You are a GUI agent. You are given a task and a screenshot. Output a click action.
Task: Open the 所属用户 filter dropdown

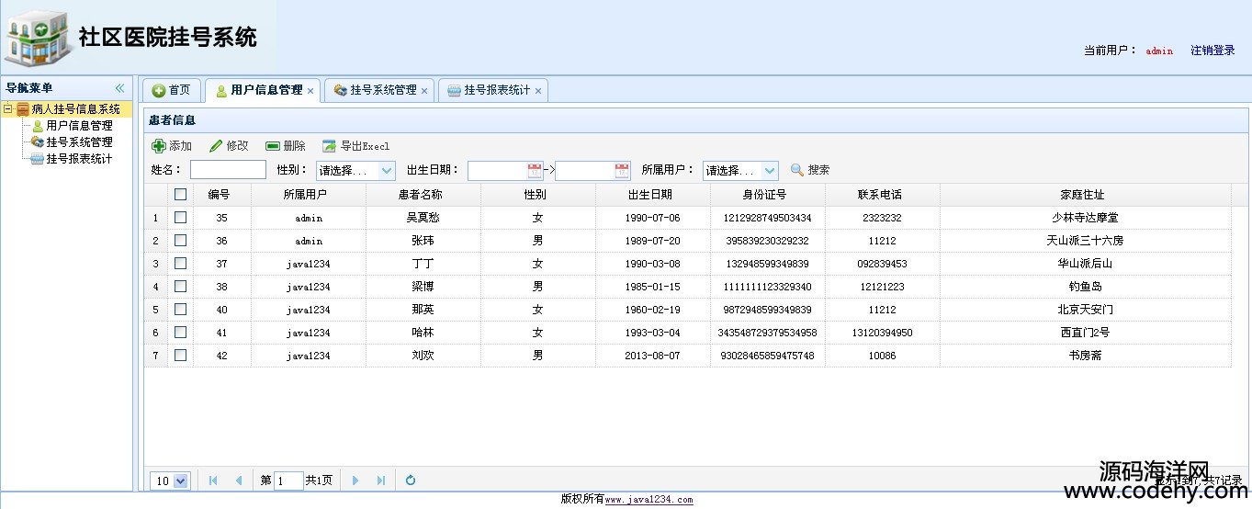(x=770, y=171)
